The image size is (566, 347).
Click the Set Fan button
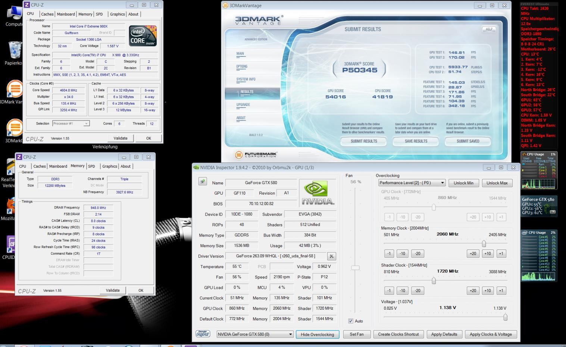357,334
